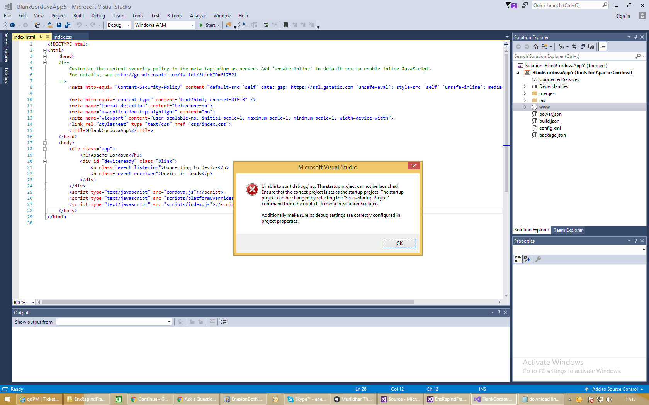Click the notifications flag icon
The image size is (649, 405).
[x=511, y=5]
